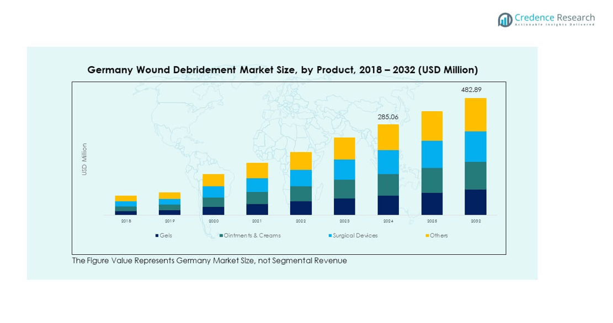This screenshot has width=613, height=323.
Task: Click the yellow Others segment of 2032 bar
Action: coord(475,114)
